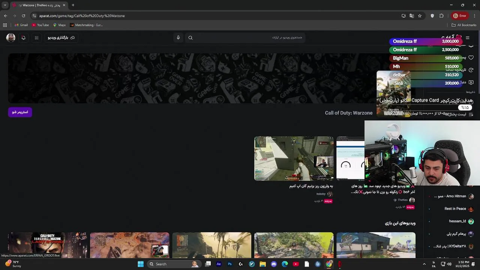Start voice search with microphone icon
The height and width of the screenshot is (270, 480).
coord(178,37)
